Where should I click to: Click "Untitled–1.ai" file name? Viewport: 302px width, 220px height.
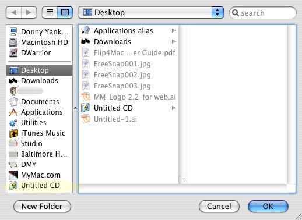(x=115, y=119)
